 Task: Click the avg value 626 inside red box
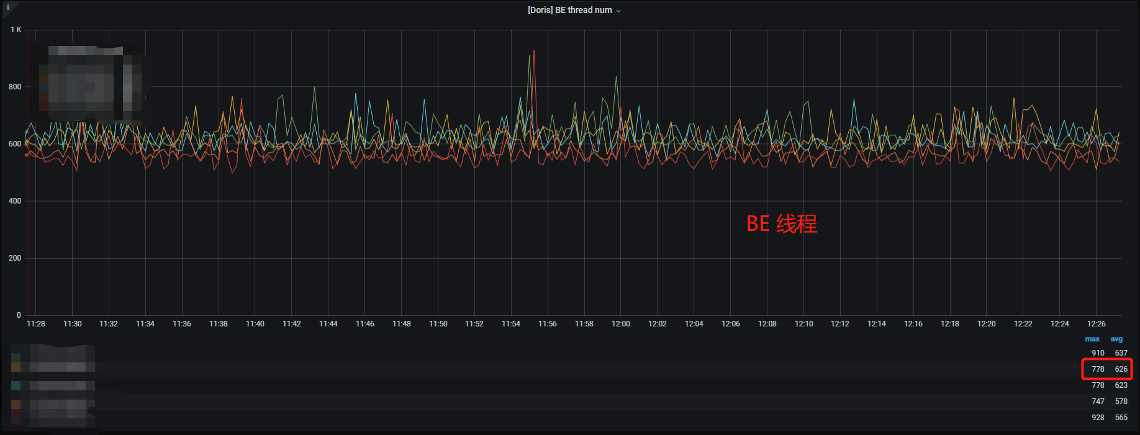[x=1121, y=369]
